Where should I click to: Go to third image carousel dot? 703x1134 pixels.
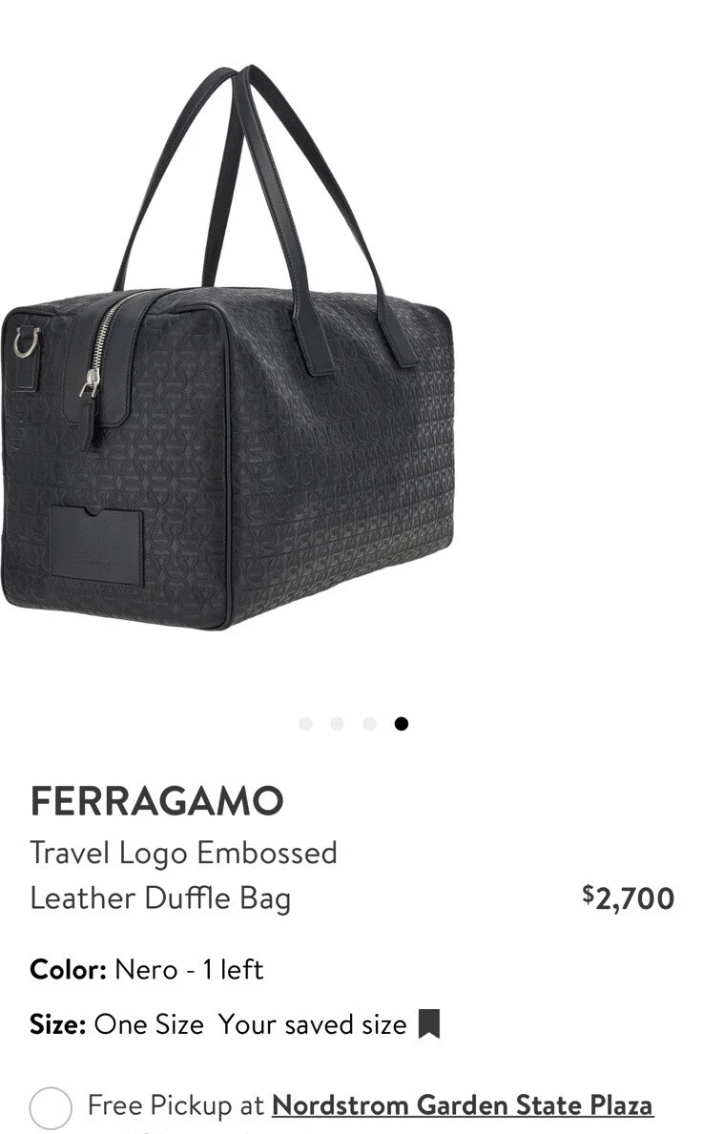pyautogui.click(x=369, y=724)
